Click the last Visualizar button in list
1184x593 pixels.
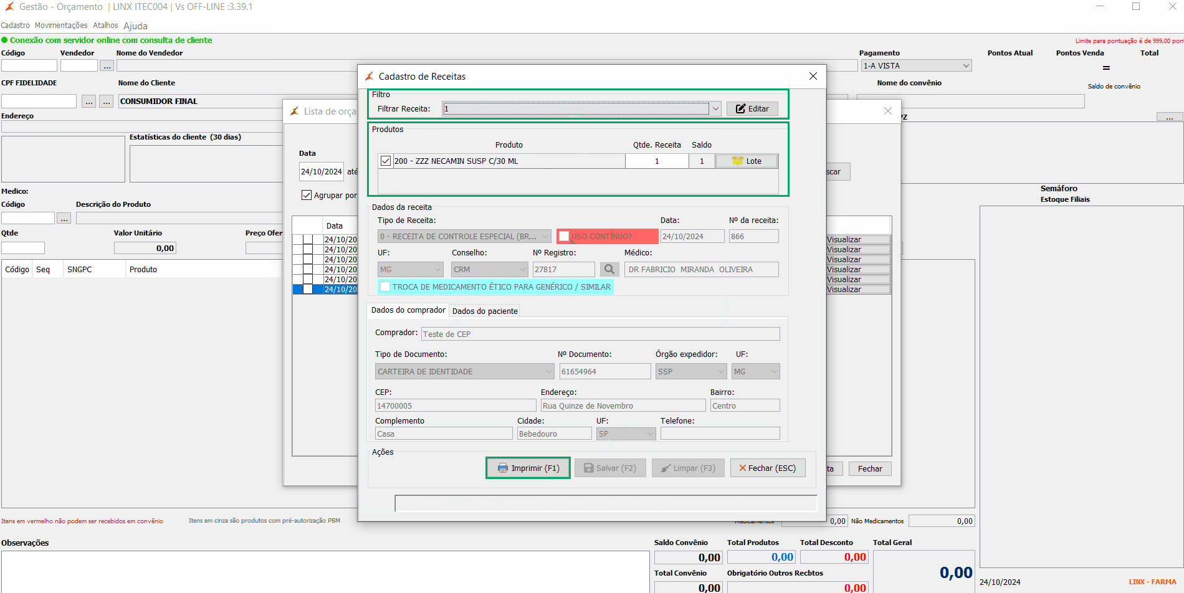pyautogui.click(x=858, y=289)
